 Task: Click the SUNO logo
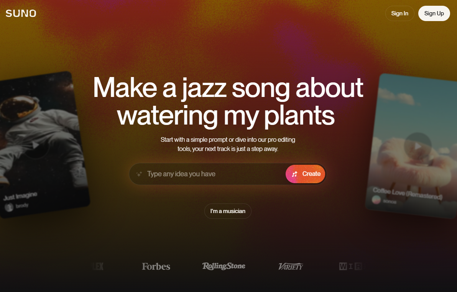click(x=21, y=13)
